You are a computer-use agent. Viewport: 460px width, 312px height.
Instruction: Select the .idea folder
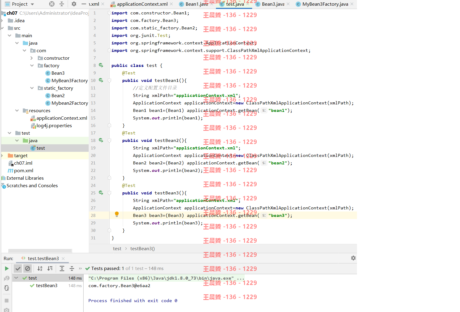pos(16,20)
